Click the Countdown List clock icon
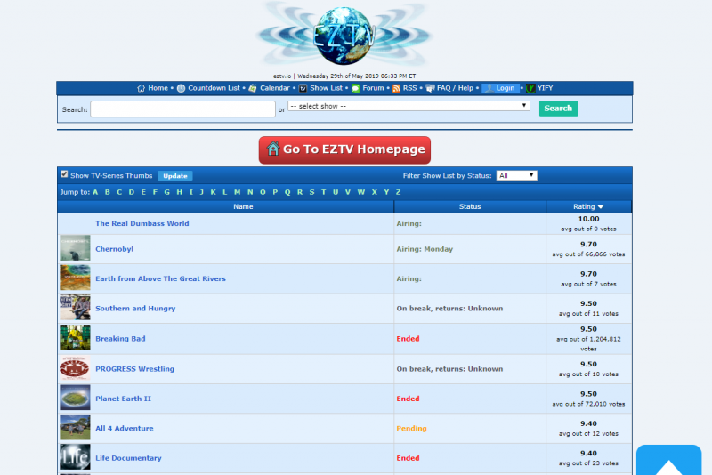Viewport: 712px width, 475px height. pos(181,88)
